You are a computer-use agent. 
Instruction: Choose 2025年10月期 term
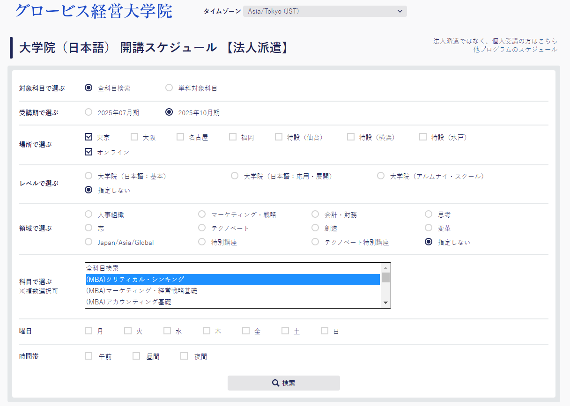[x=169, y=112]
